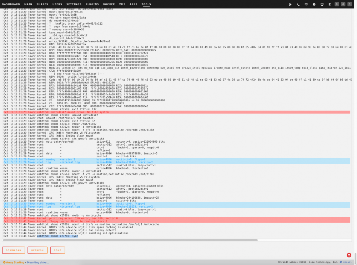Click the "blocks=119233, version=2" highlighted log line
This screenshot has width=357, height=265.
(x=177, y=207)
